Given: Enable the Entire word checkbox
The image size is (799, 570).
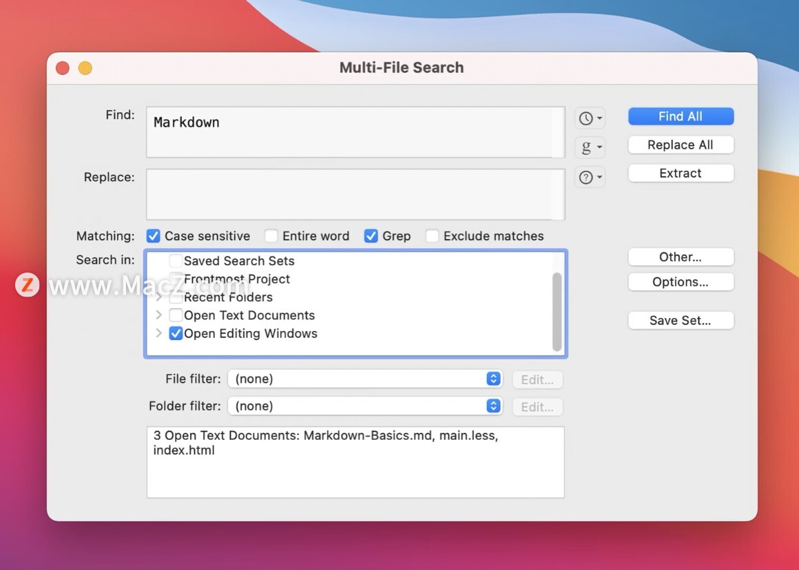Looking at the screenshot, I should 271,236.
